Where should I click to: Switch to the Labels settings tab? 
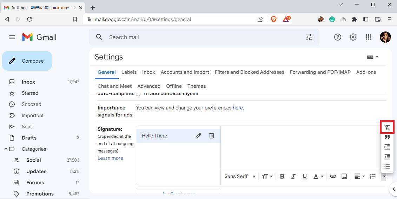[129, 72]
